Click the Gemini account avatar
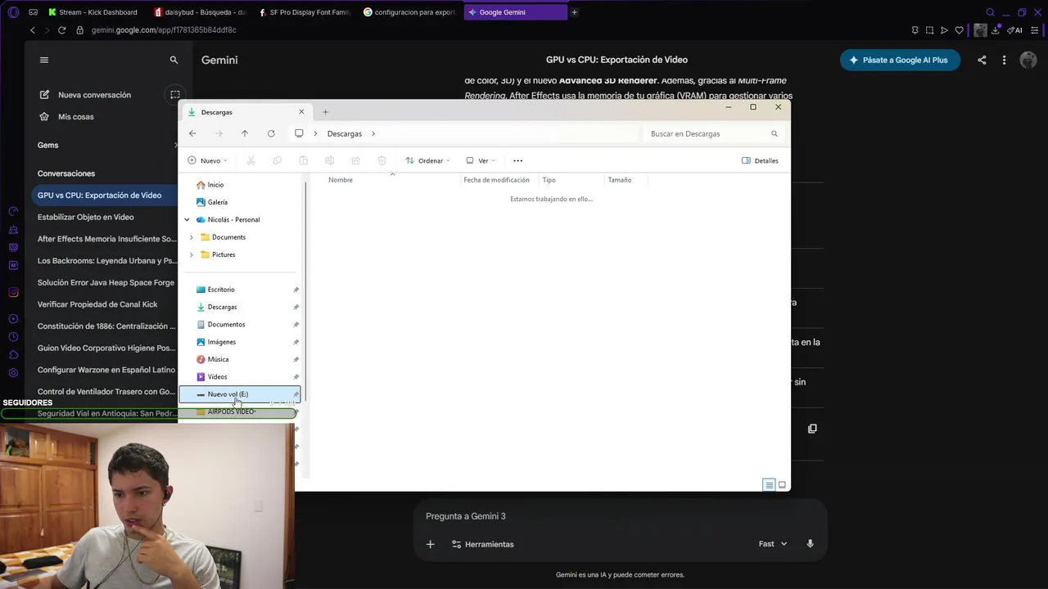The width and height of the screenshot is (1048, 589). pos(1028,60)
